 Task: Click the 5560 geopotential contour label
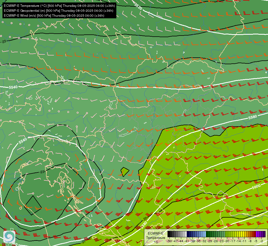click(x=252, y=117)
